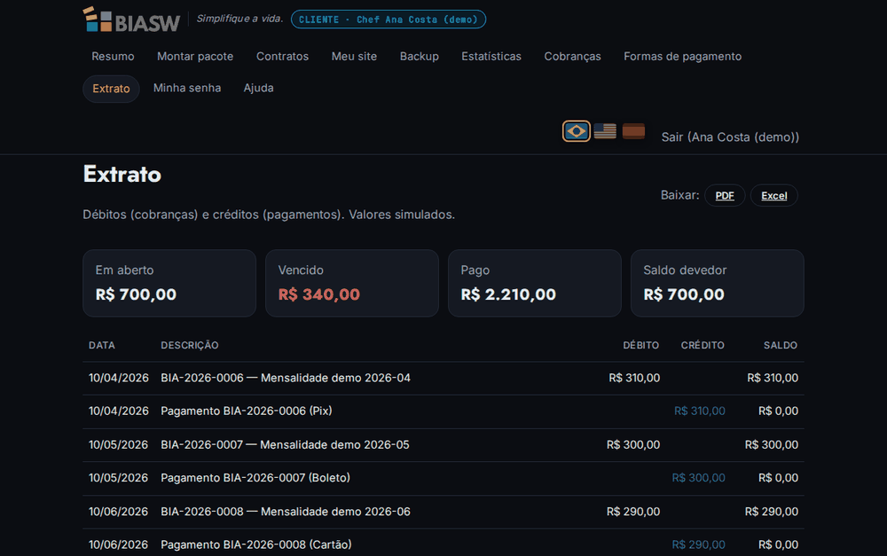887x556 pixels.
Task: Select the Vencido R$ 340,00 card
Action: pyautogui.click(x=352, y=284)
